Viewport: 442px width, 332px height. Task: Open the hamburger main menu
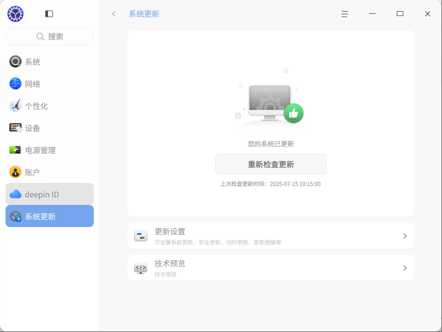coord(345,14)
